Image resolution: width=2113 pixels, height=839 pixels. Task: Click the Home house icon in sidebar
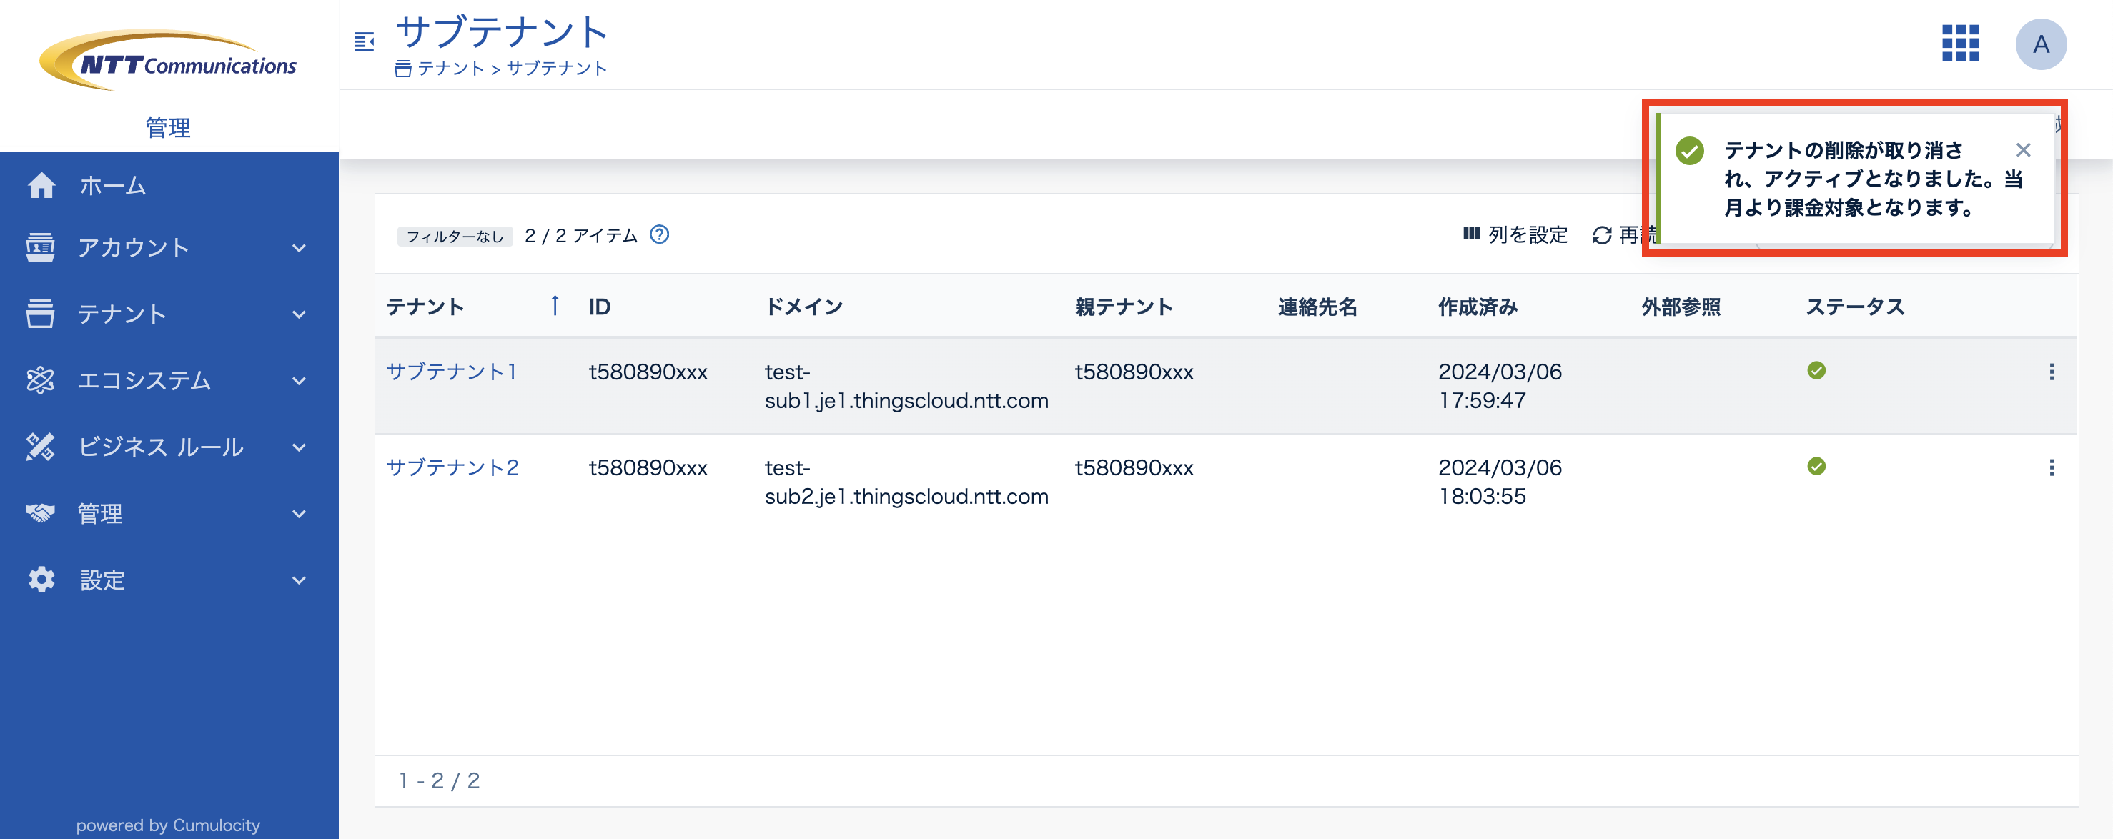[x=41, y=185]
